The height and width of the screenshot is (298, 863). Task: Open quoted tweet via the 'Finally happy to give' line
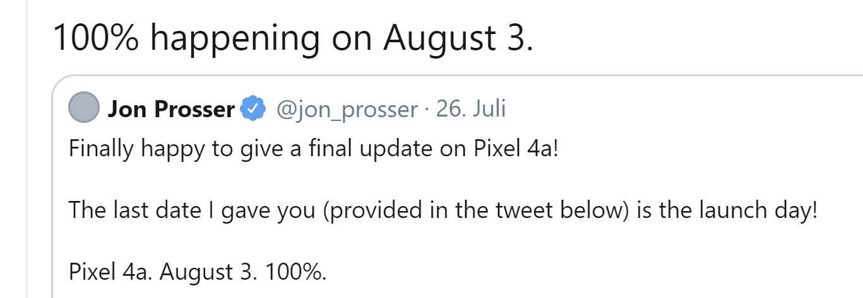(313, 151)
